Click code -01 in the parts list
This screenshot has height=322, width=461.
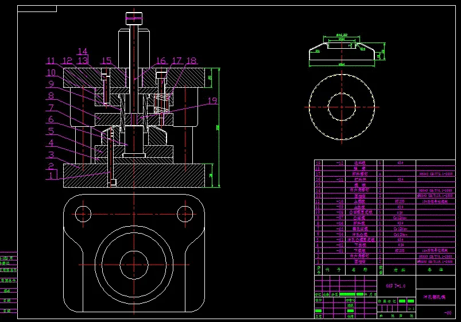(339, 251)
